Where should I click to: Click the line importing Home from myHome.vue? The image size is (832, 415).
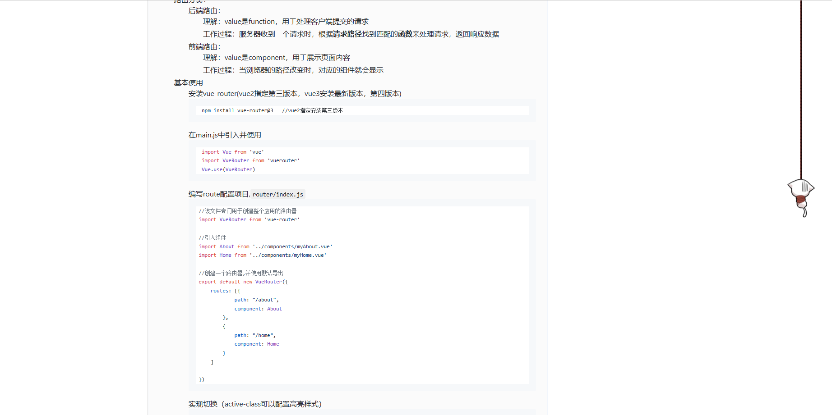263,255
